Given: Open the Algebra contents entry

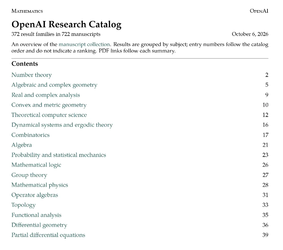Looking at the screenshot, I should point(22,145).
